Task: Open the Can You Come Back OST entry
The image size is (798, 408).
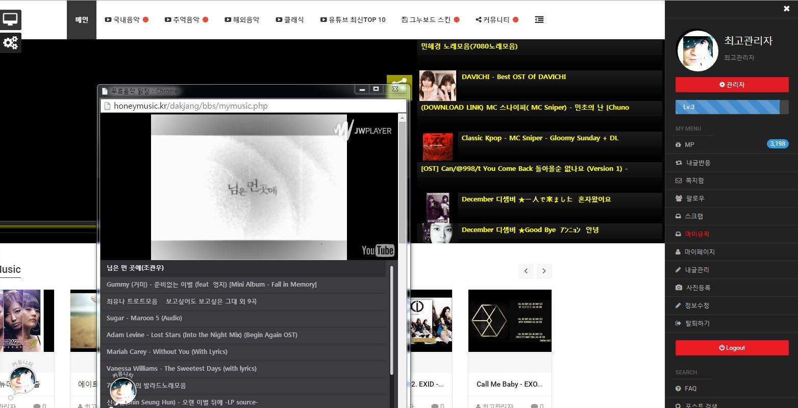Action: tap(524, 169)
